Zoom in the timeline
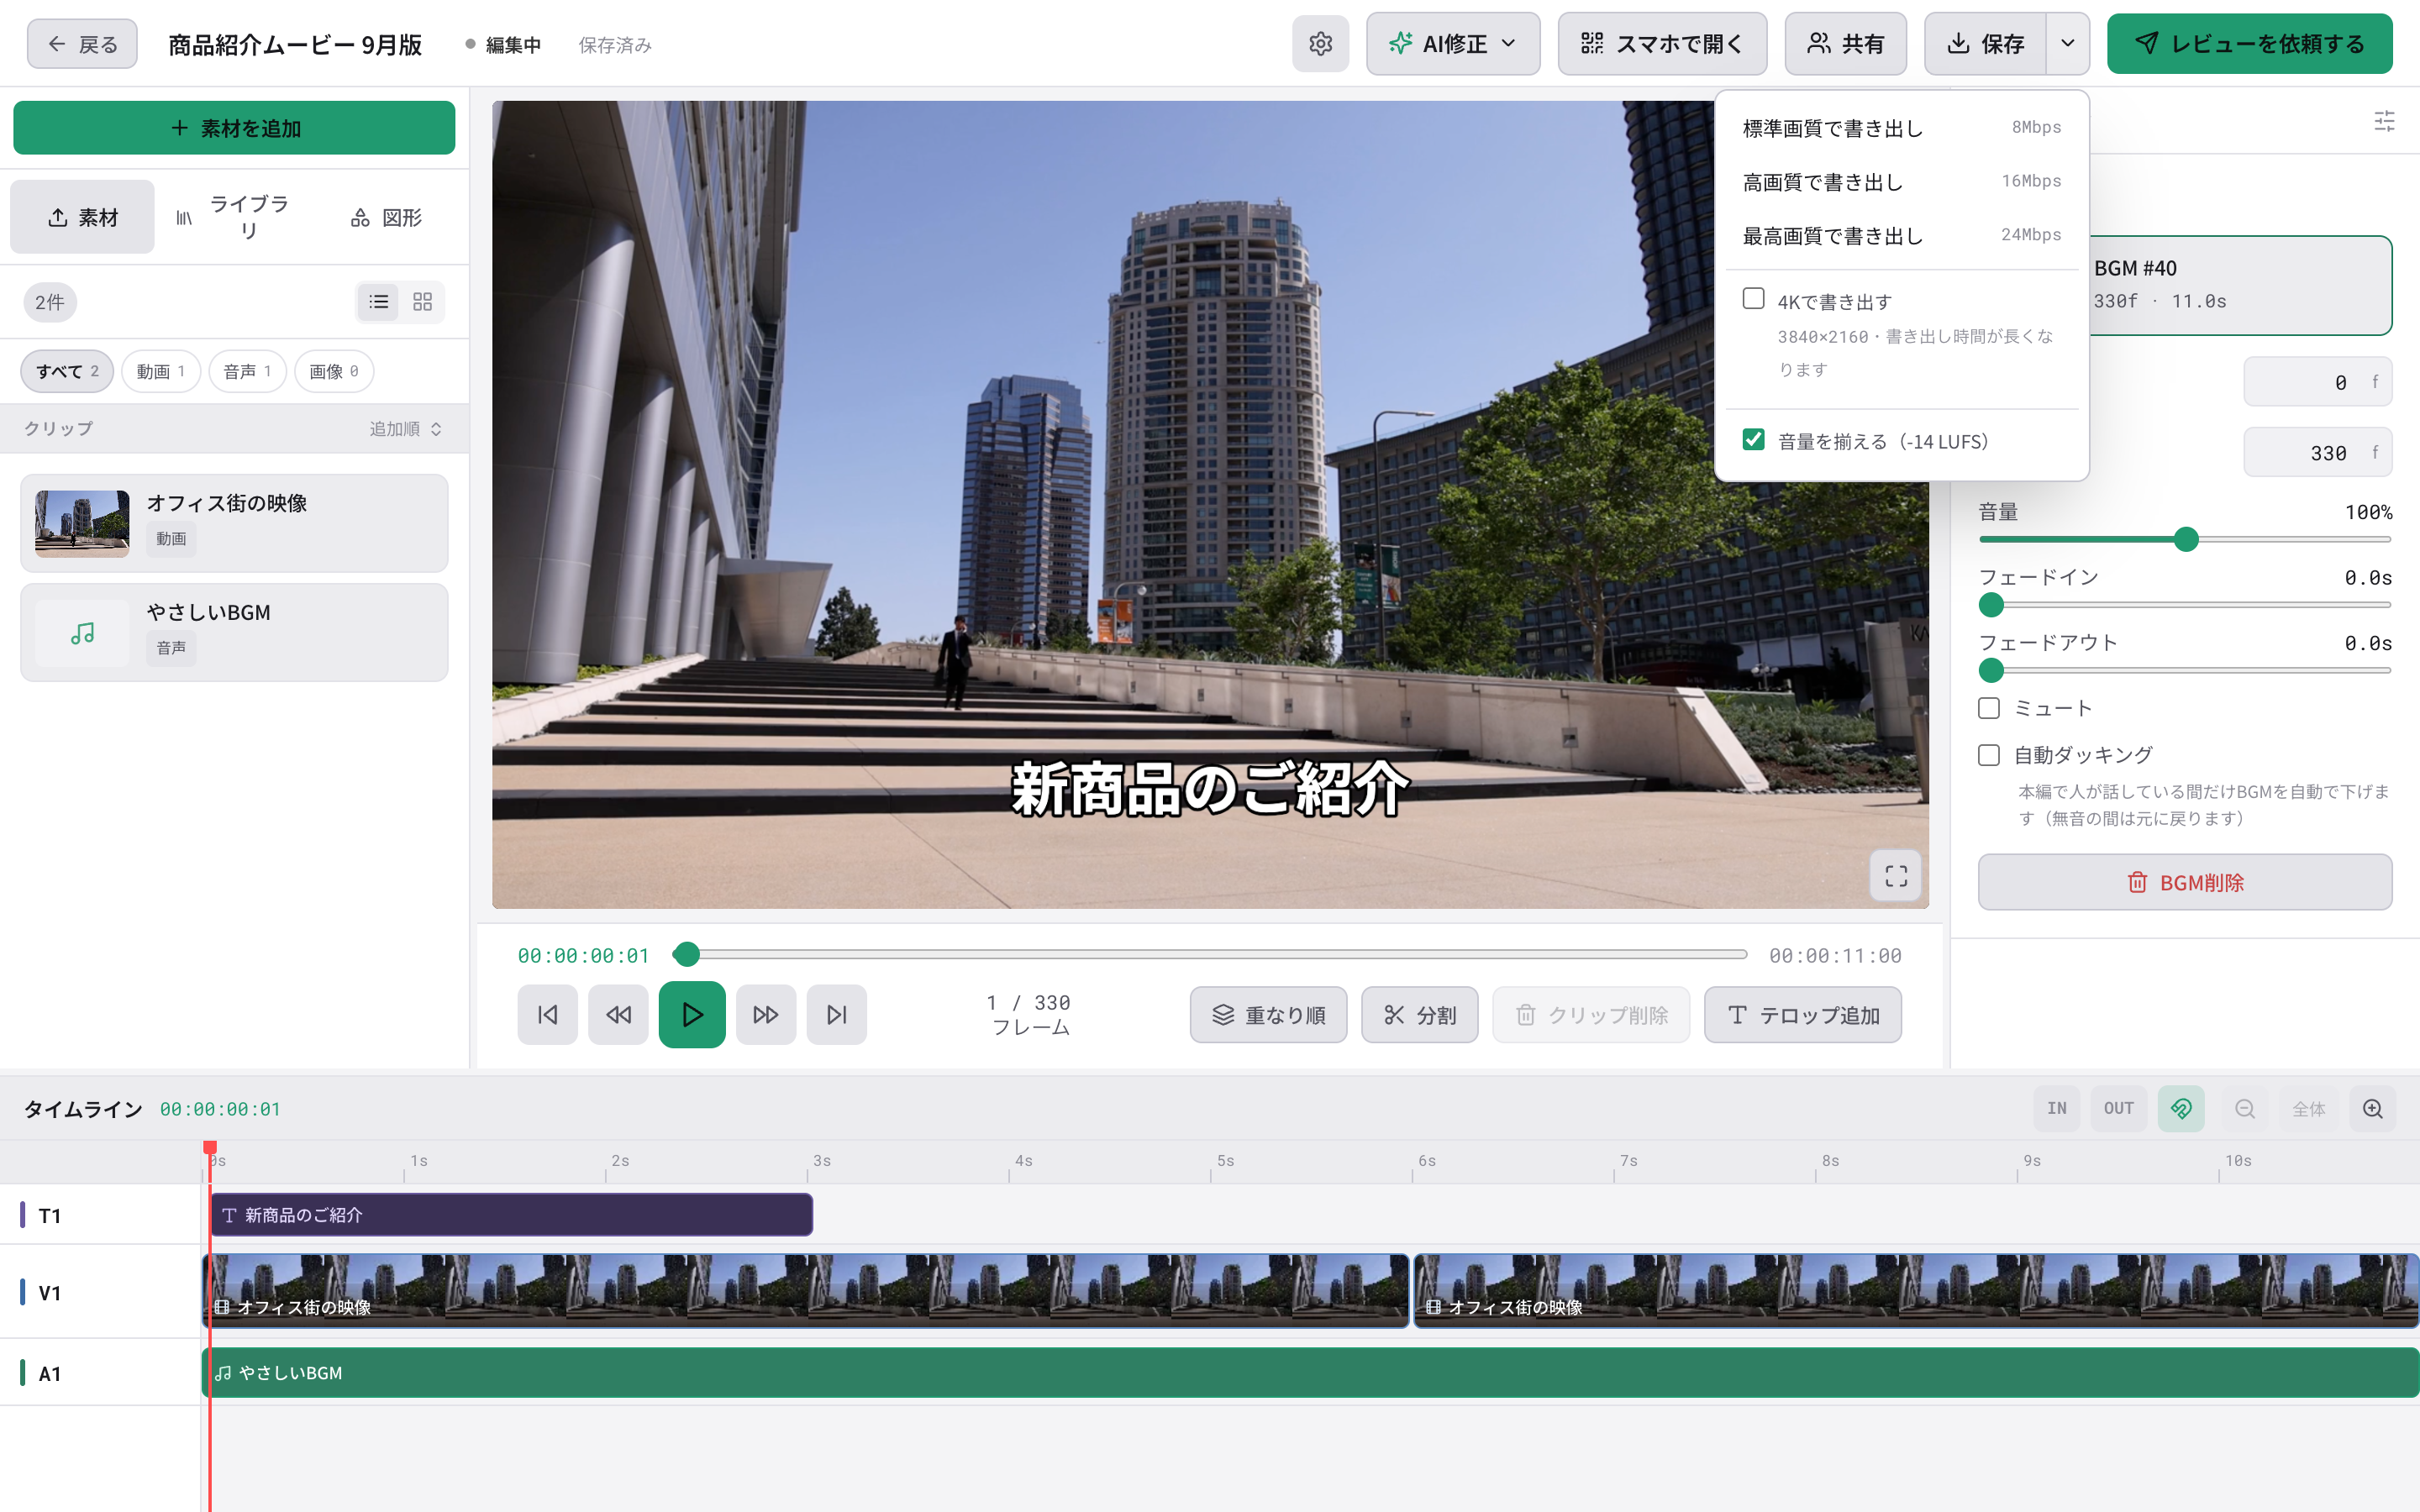 (x=2373, y=1108)
